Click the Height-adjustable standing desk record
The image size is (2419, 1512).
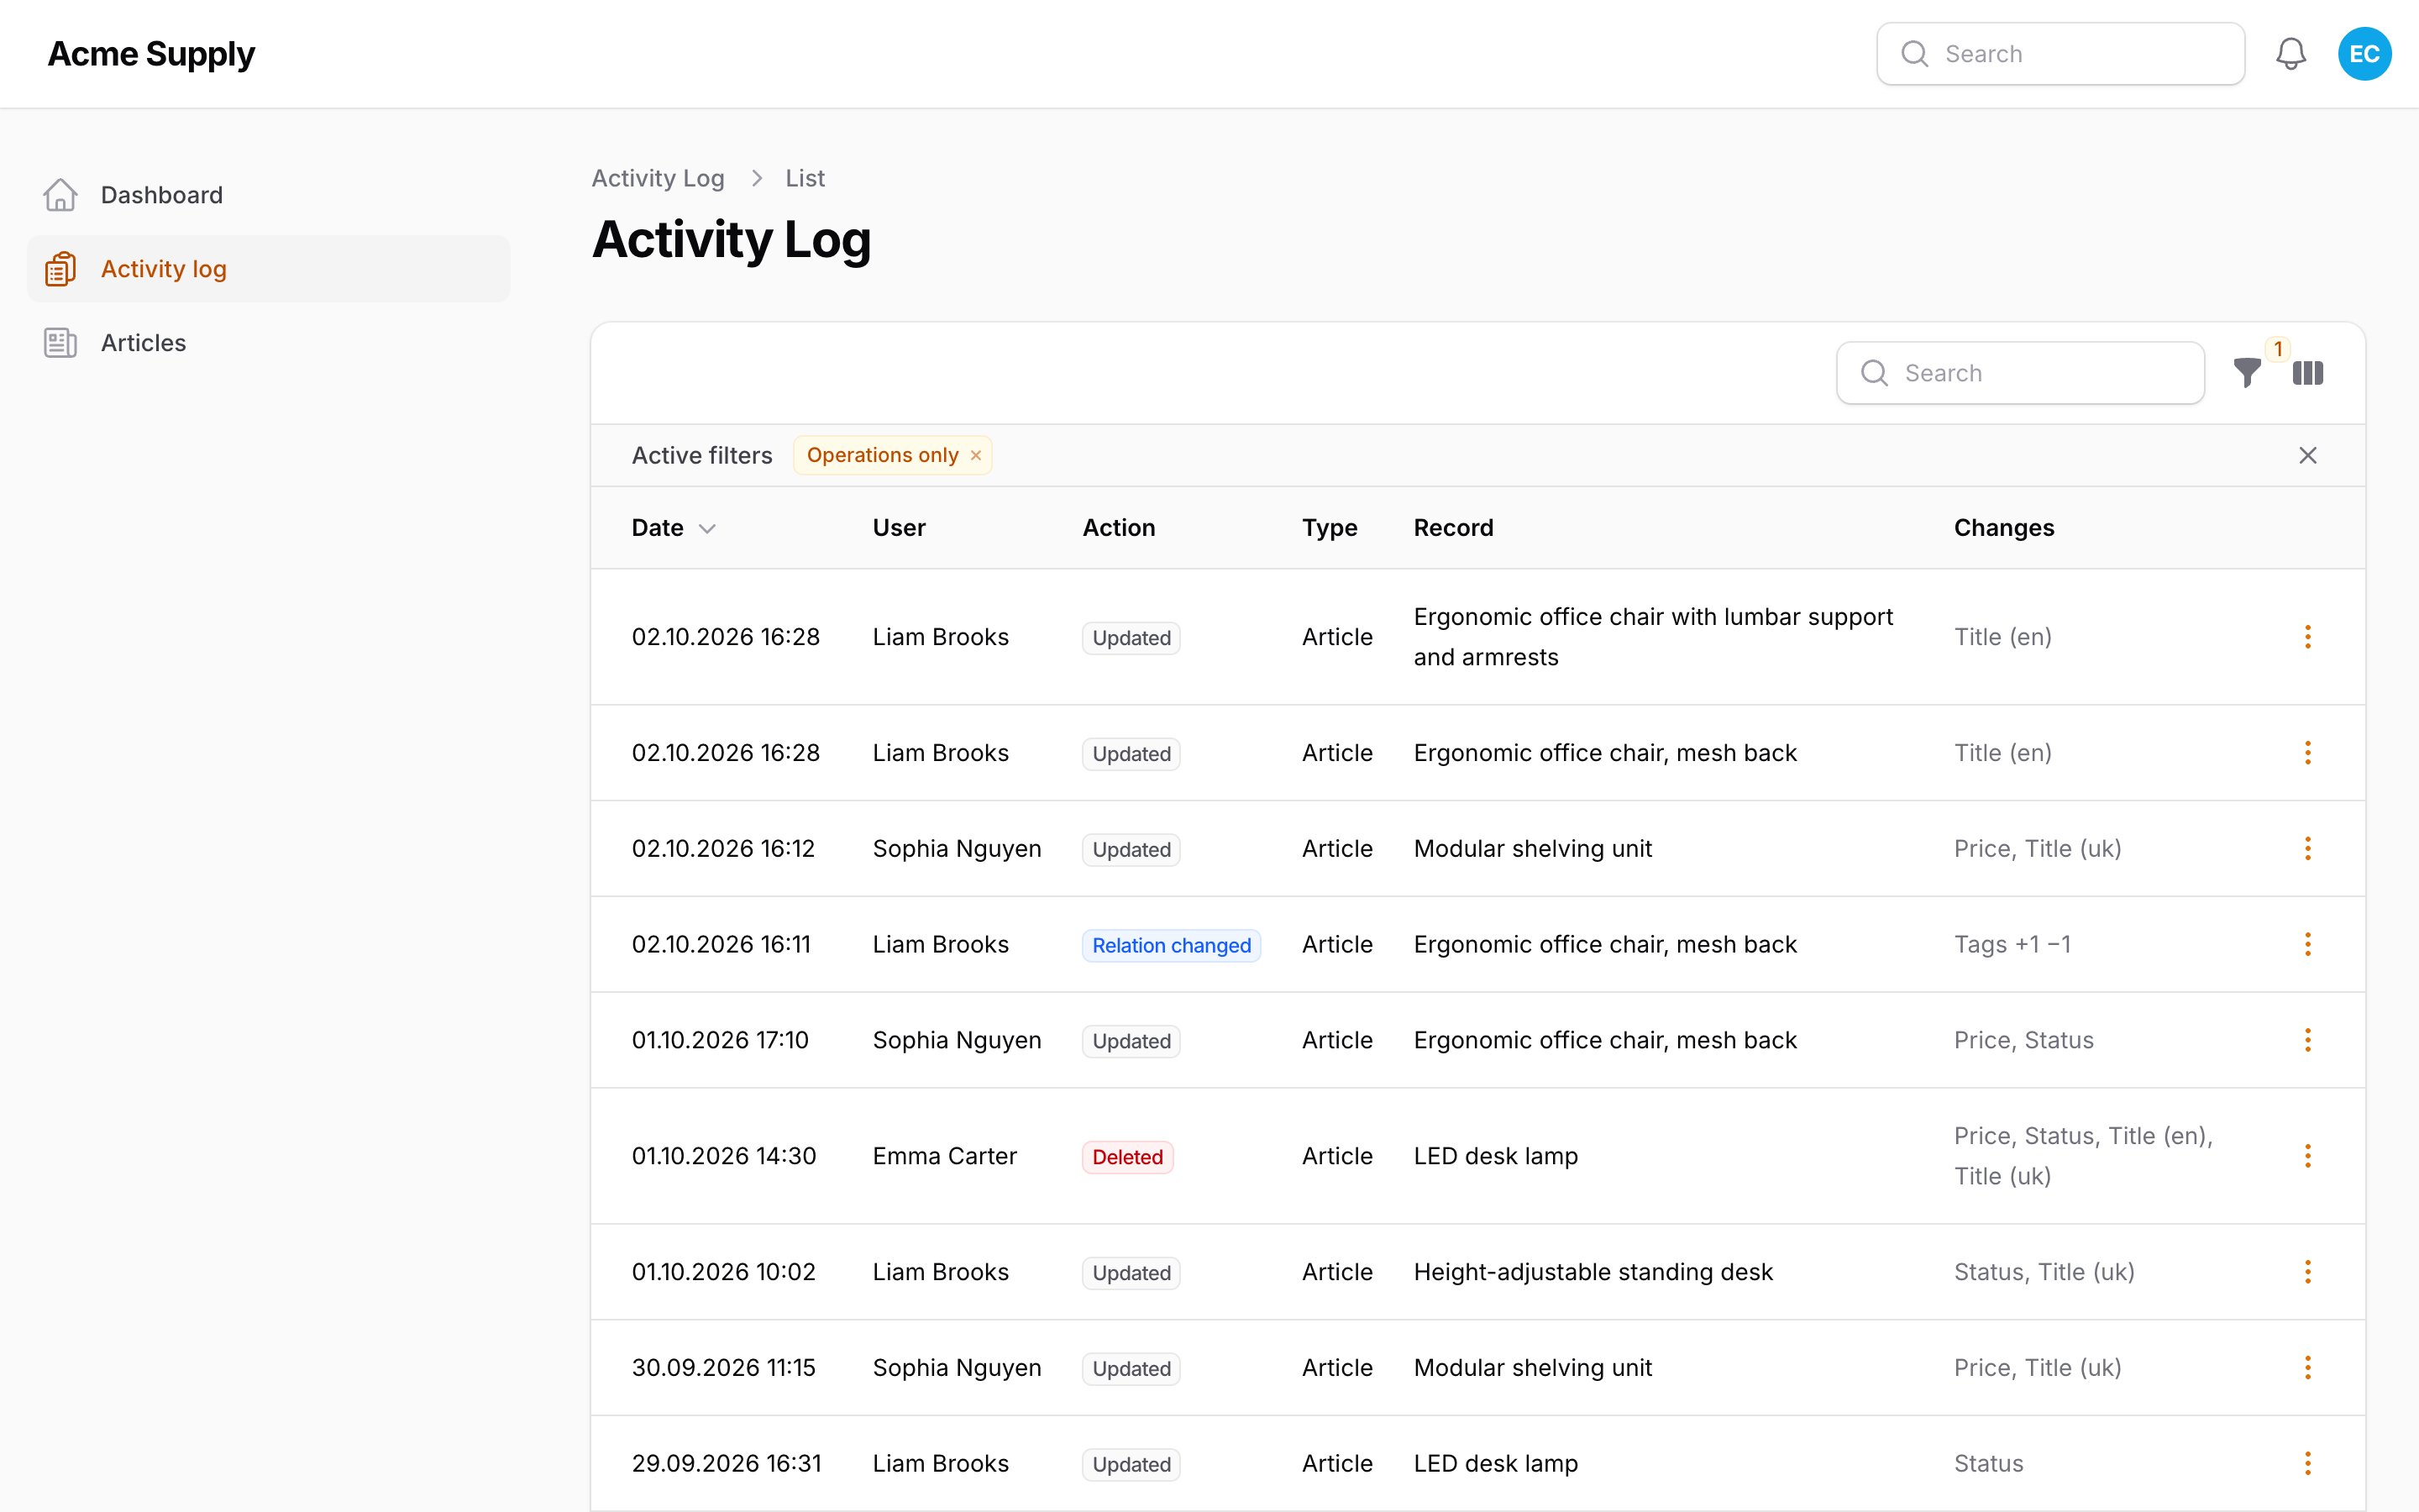click(x=1593, y=1273)
